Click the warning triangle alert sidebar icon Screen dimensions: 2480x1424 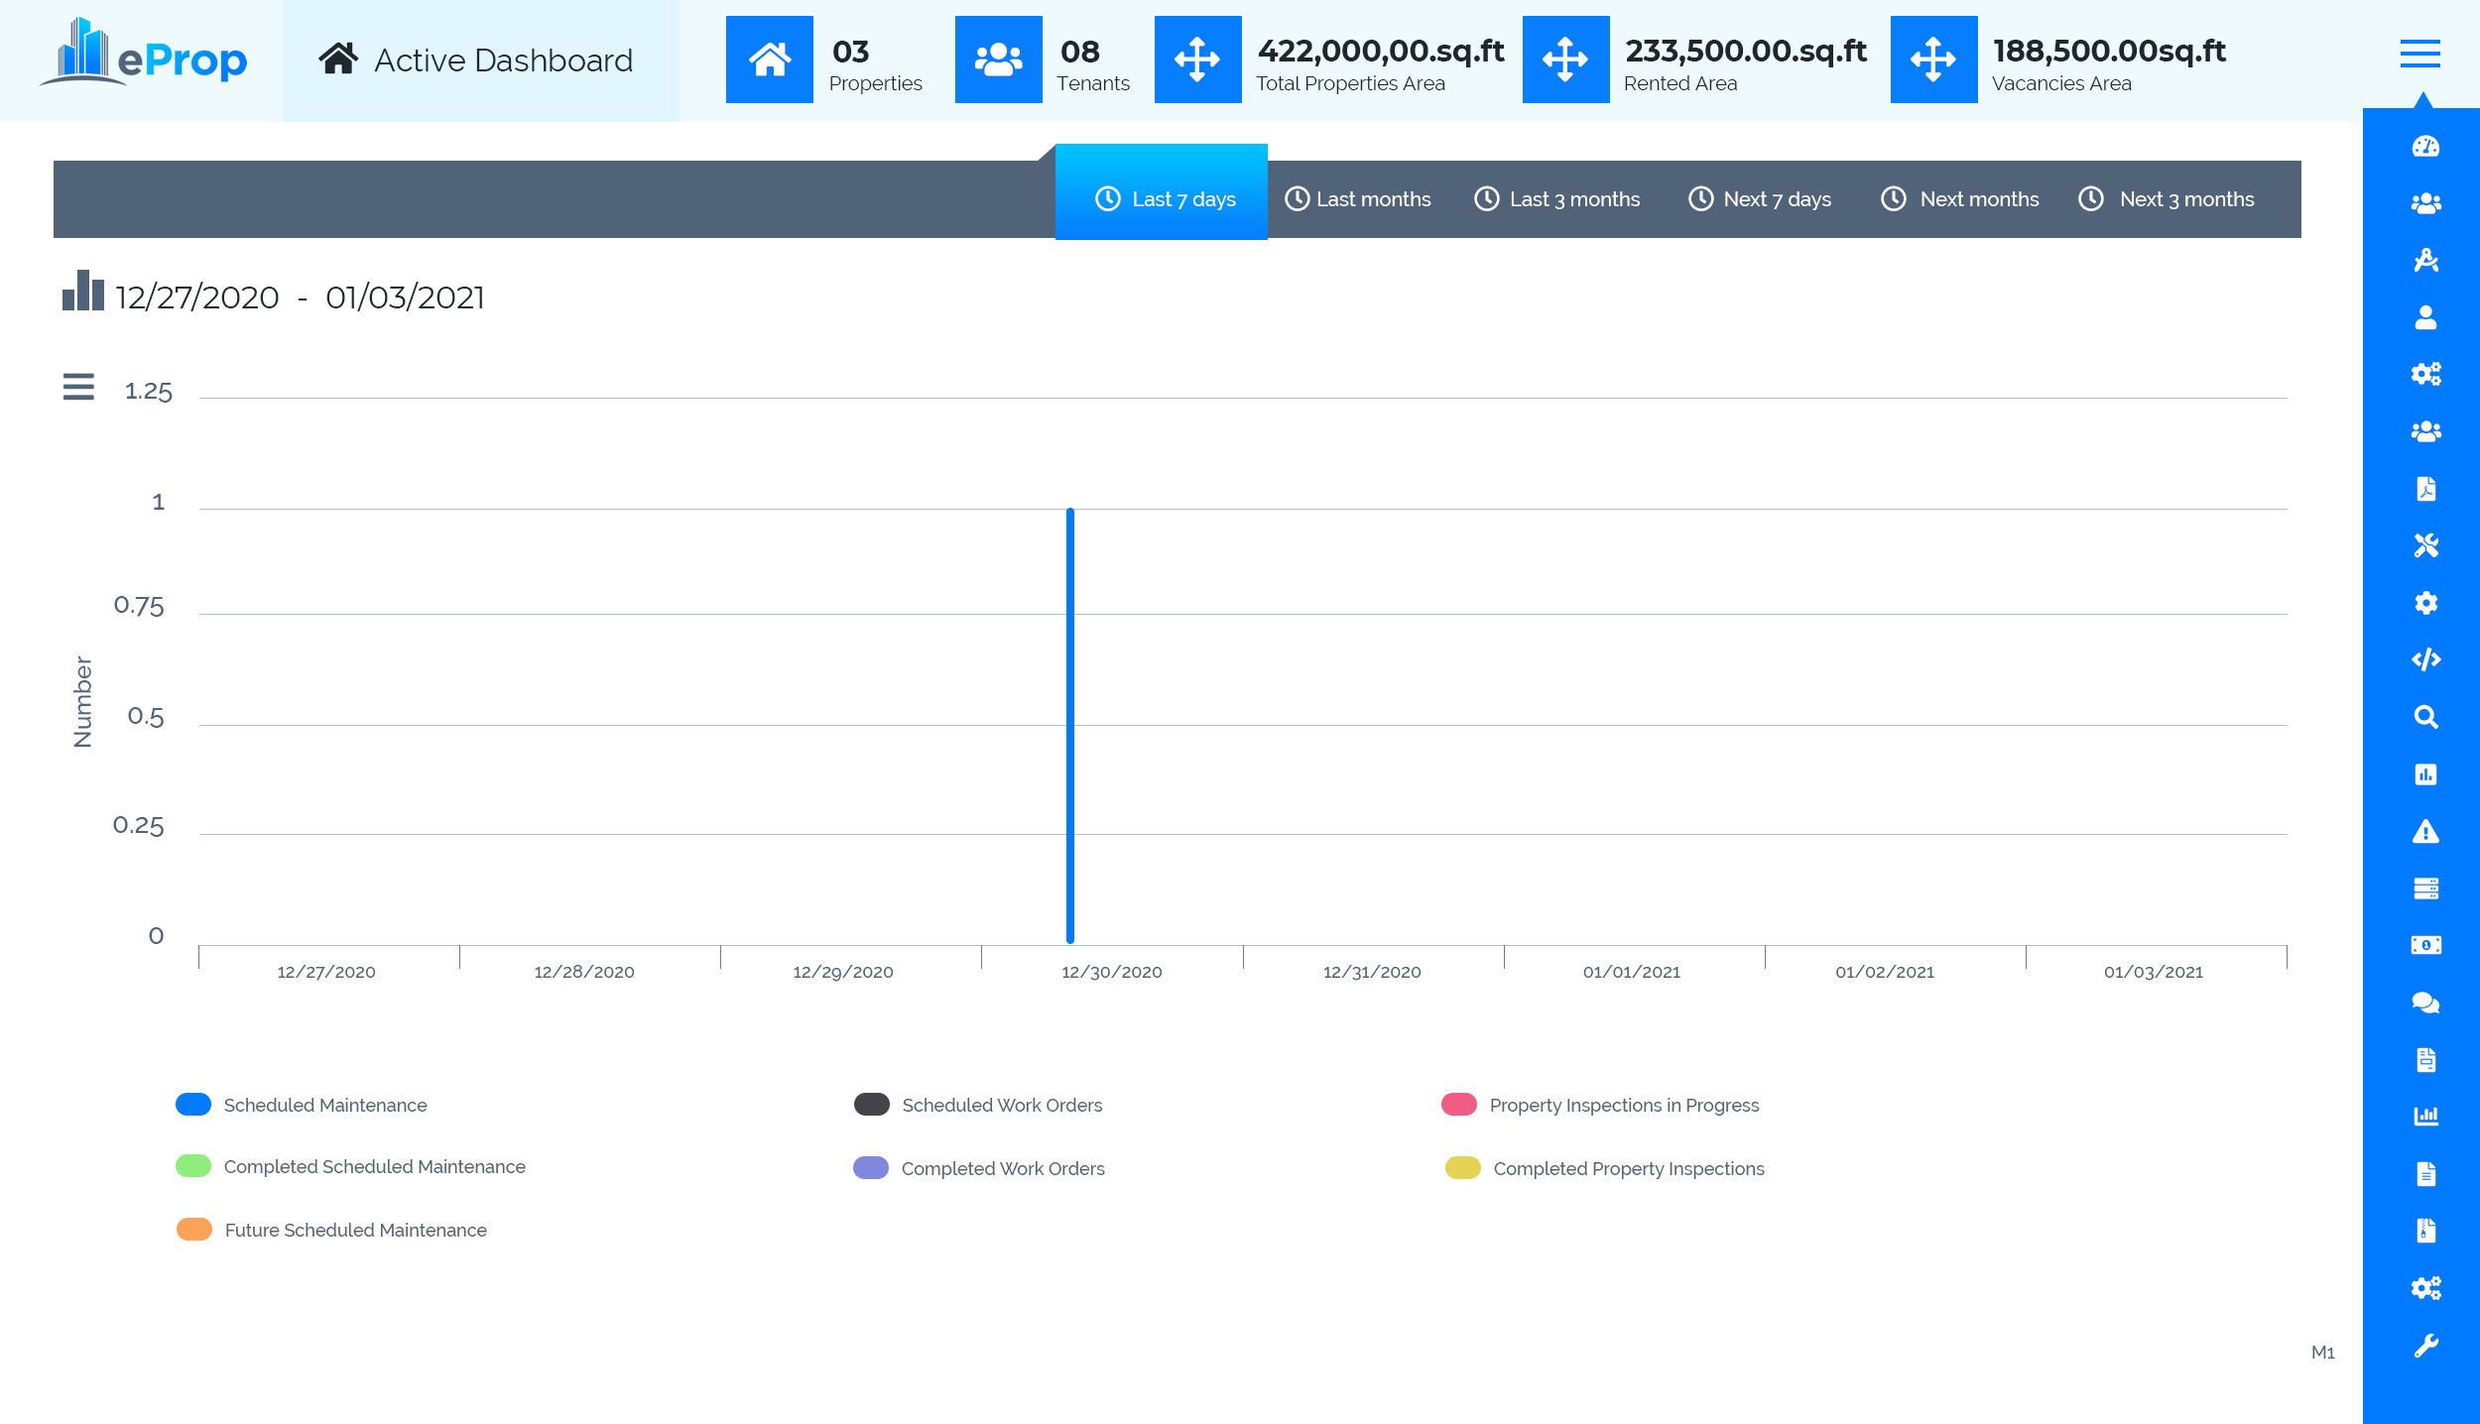pyautogui.click(x=2425, y=832)
